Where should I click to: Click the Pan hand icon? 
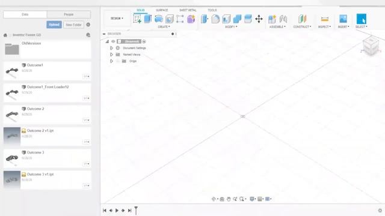pyautogui.click(x=229, y=199)
